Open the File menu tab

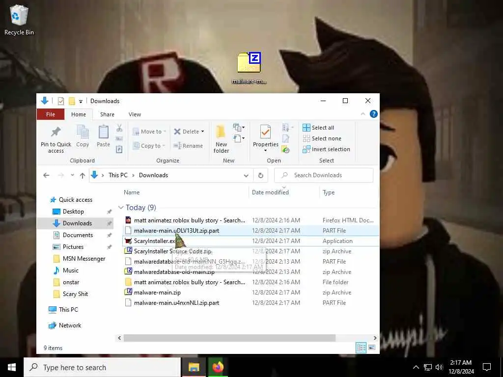click(51, 114)
